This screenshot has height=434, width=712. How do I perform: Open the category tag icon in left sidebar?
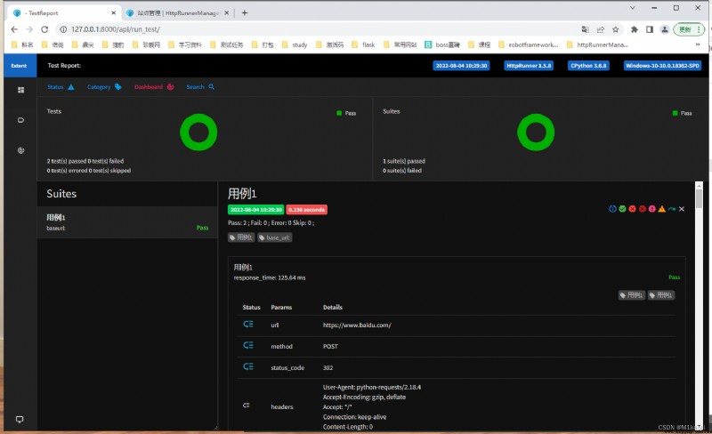click(x=20, y=120)
